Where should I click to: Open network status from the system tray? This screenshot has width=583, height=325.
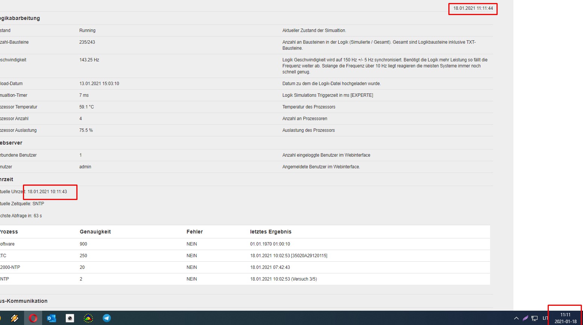point(534,318)
